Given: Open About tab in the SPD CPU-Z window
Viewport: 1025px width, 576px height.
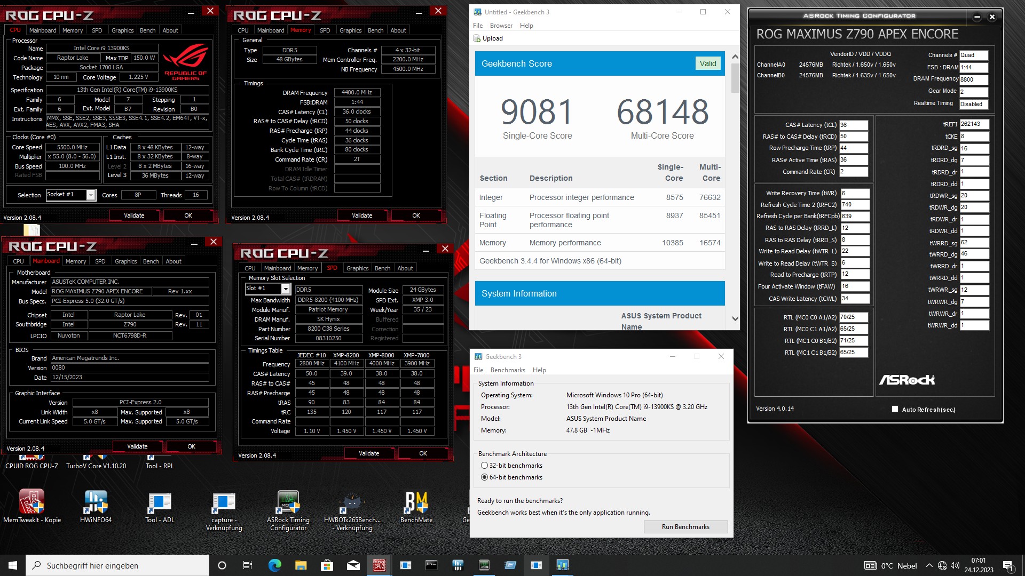Looking at the screenshot, I should [x=405, y=268].
